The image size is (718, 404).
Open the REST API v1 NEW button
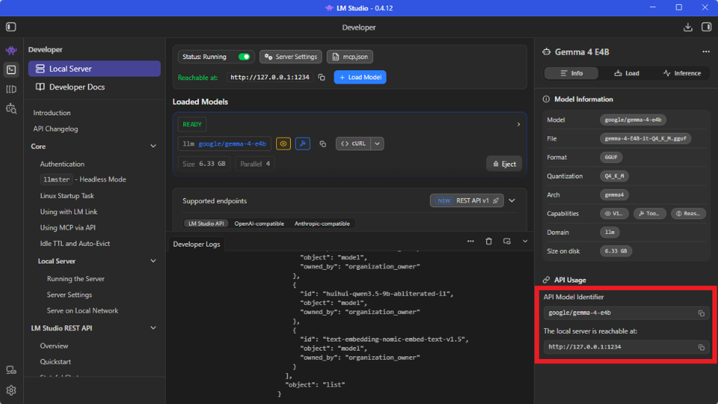(x=467, y=200)
